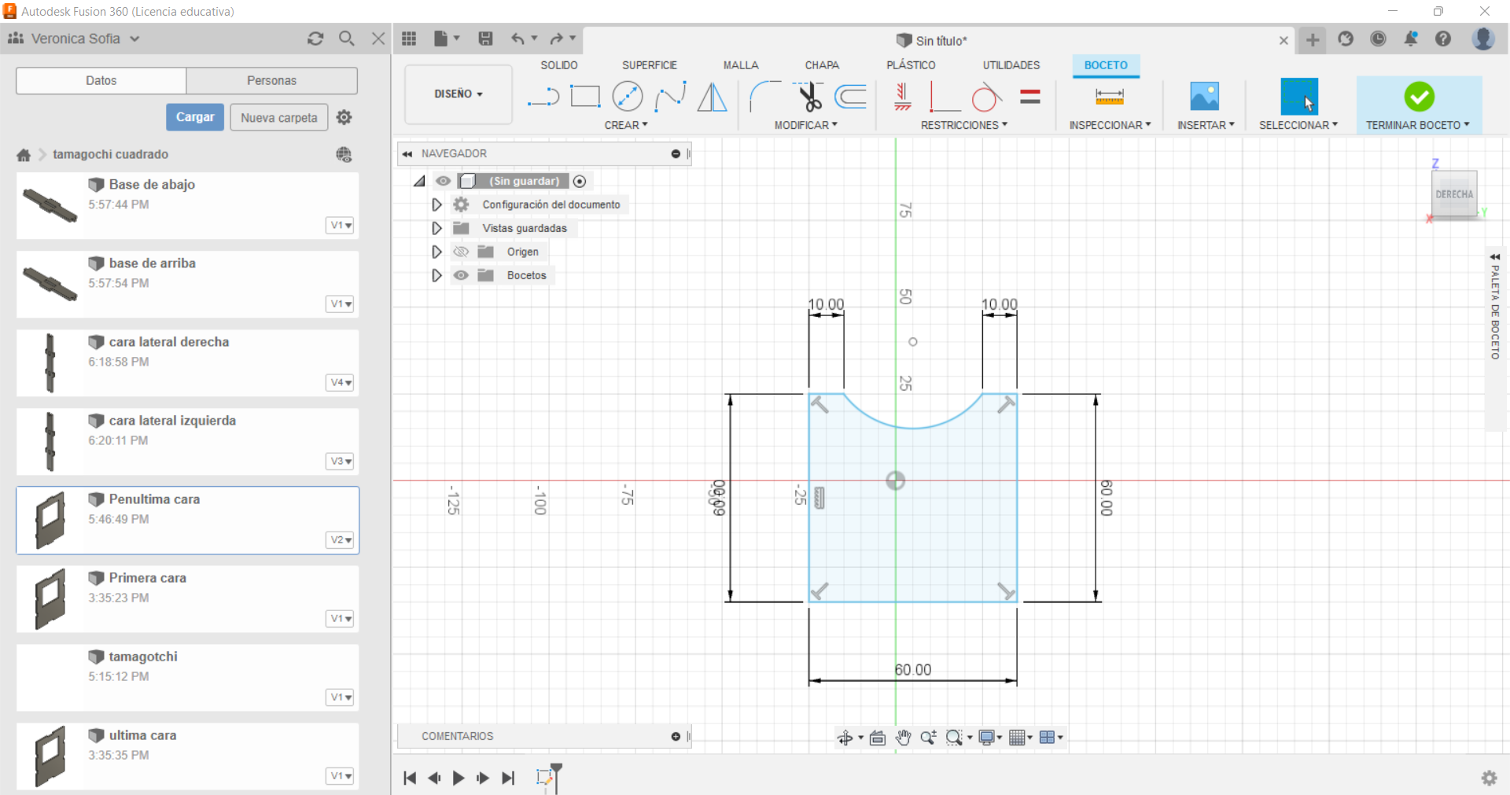The image size is (1510, 795).
Task: Click the DERECHA face of the view cube
Action: click(1454, 193)
